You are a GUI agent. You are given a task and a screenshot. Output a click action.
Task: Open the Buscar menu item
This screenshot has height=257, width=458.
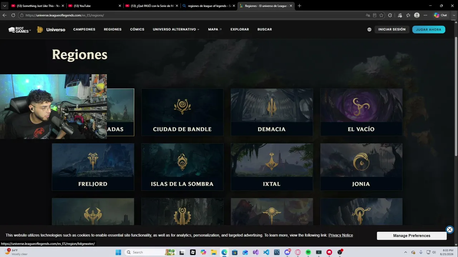pyautogui.click(x=265, y=30)
